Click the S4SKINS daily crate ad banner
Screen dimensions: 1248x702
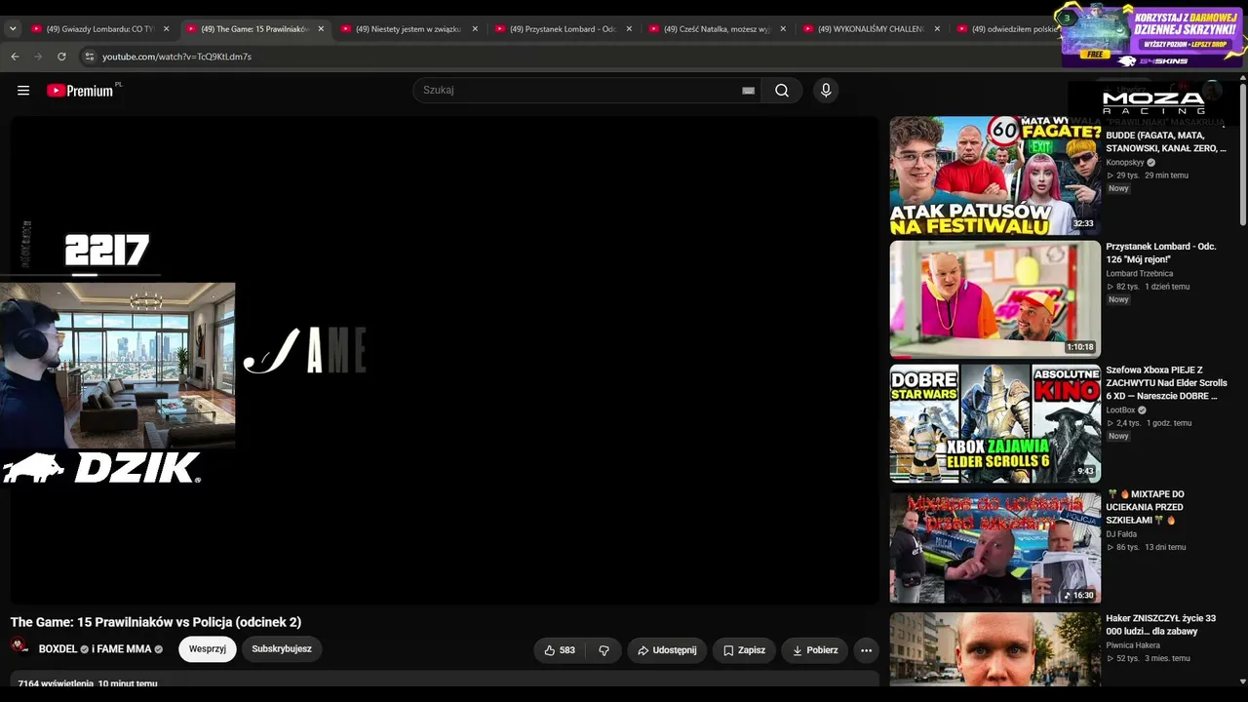[x=1153, y=36]
